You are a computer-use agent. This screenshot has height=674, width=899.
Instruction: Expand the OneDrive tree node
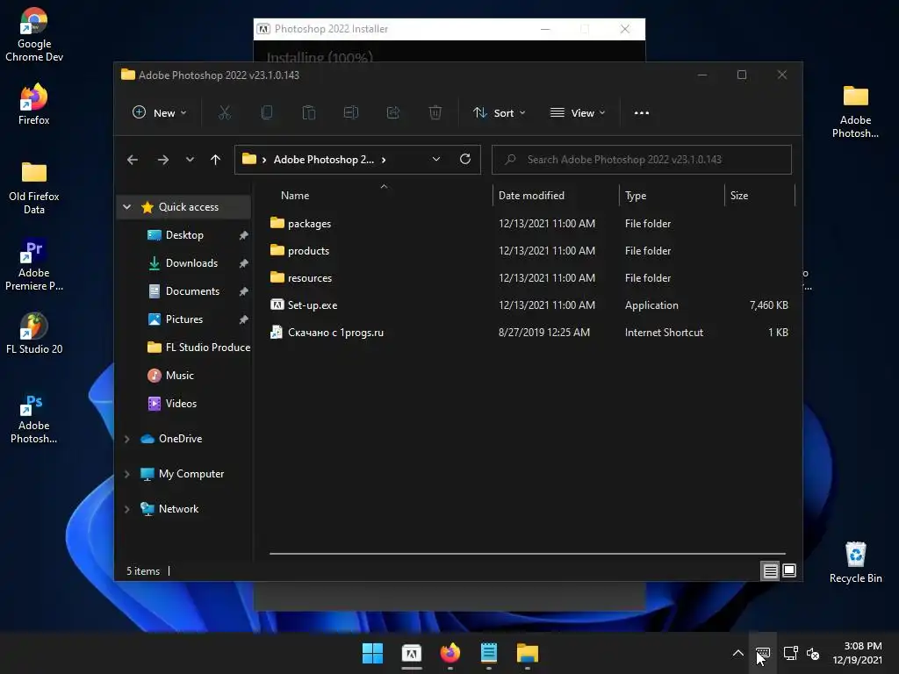[127, 439]
